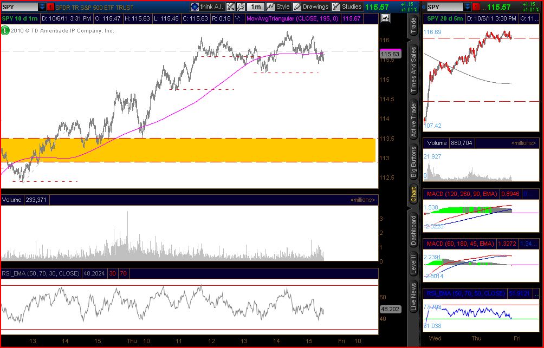Click the Volume 233,371 study header
The height and width of the screenshot is (348, 544).
pyautogui.click(x=25, y=200)
